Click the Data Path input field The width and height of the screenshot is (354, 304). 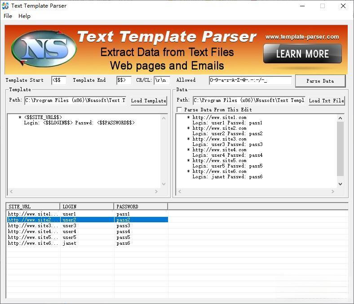pyautogui.click(x=249, y=100)
